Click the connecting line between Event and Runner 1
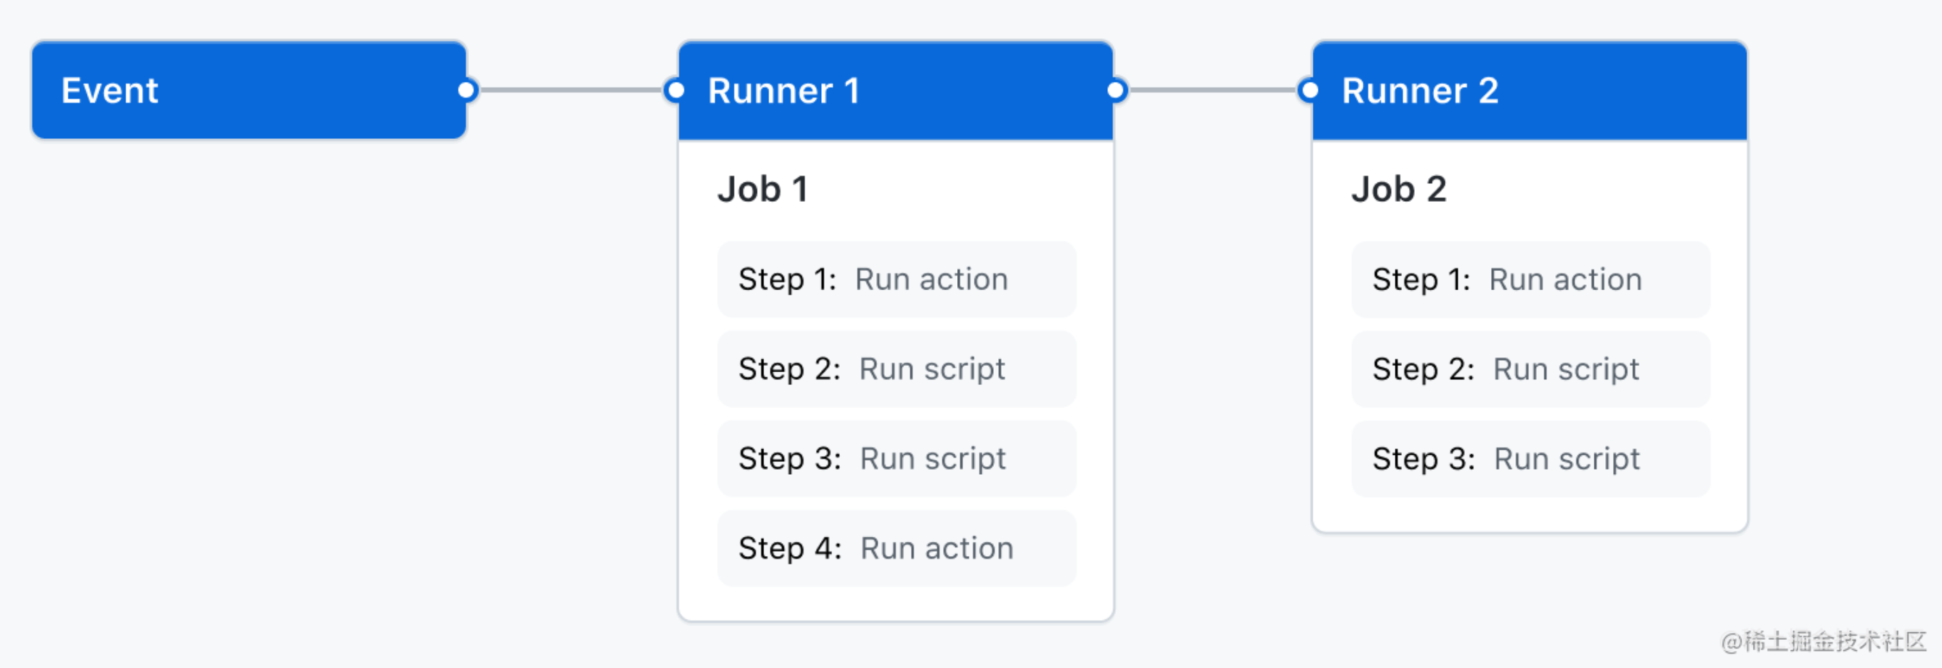 pyautogui.click(x=570, y=91)
